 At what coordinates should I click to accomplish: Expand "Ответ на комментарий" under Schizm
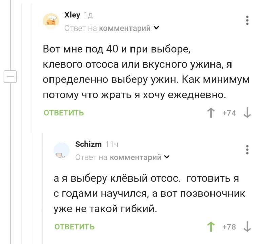pos(122,157)
